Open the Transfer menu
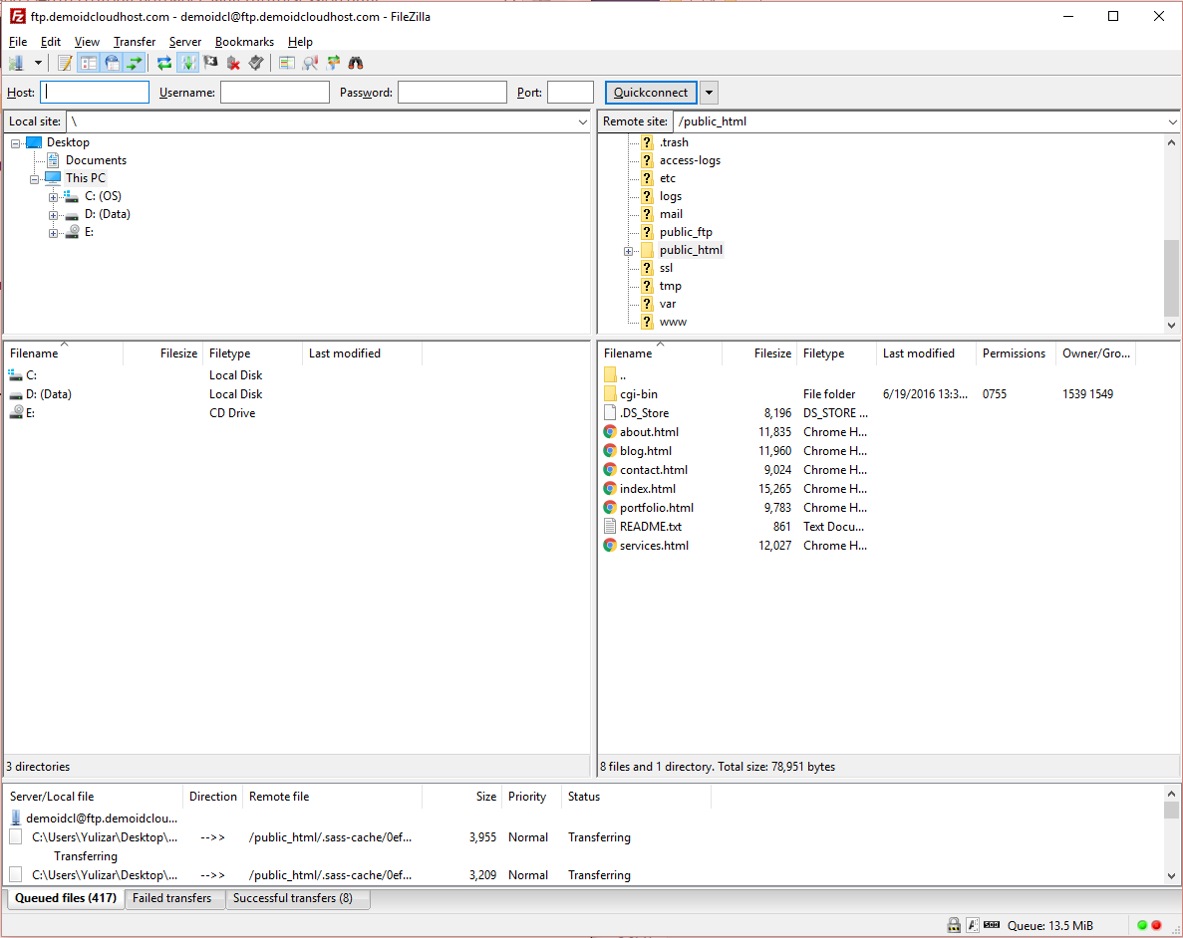 [x=134, y=42]
